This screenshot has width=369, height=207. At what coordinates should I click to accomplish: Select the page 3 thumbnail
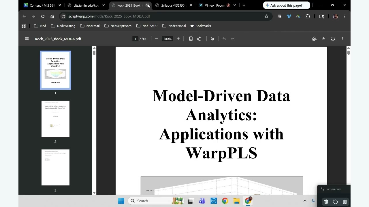point(55,167)
